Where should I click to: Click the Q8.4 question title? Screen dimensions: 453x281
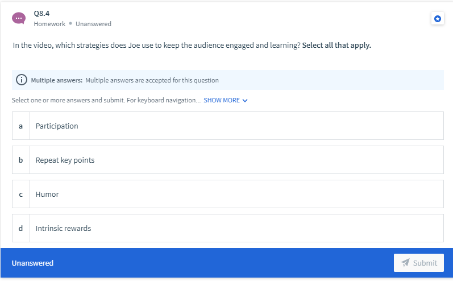(x=41, y=13)
